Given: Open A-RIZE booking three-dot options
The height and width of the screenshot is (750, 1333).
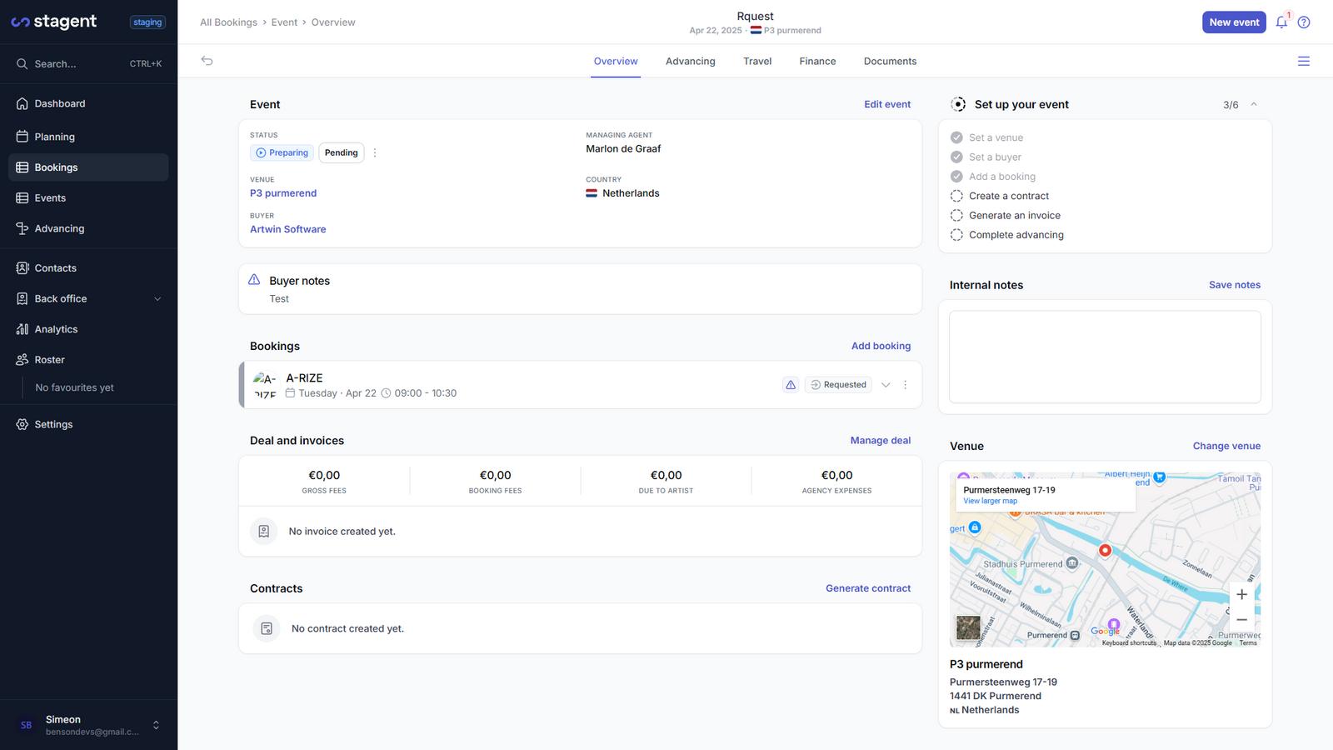Looking at the screenshot, I should 906,385.
